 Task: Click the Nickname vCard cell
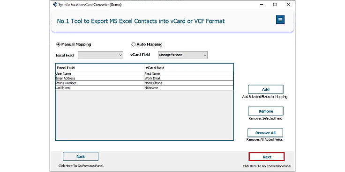click(188, 88)
